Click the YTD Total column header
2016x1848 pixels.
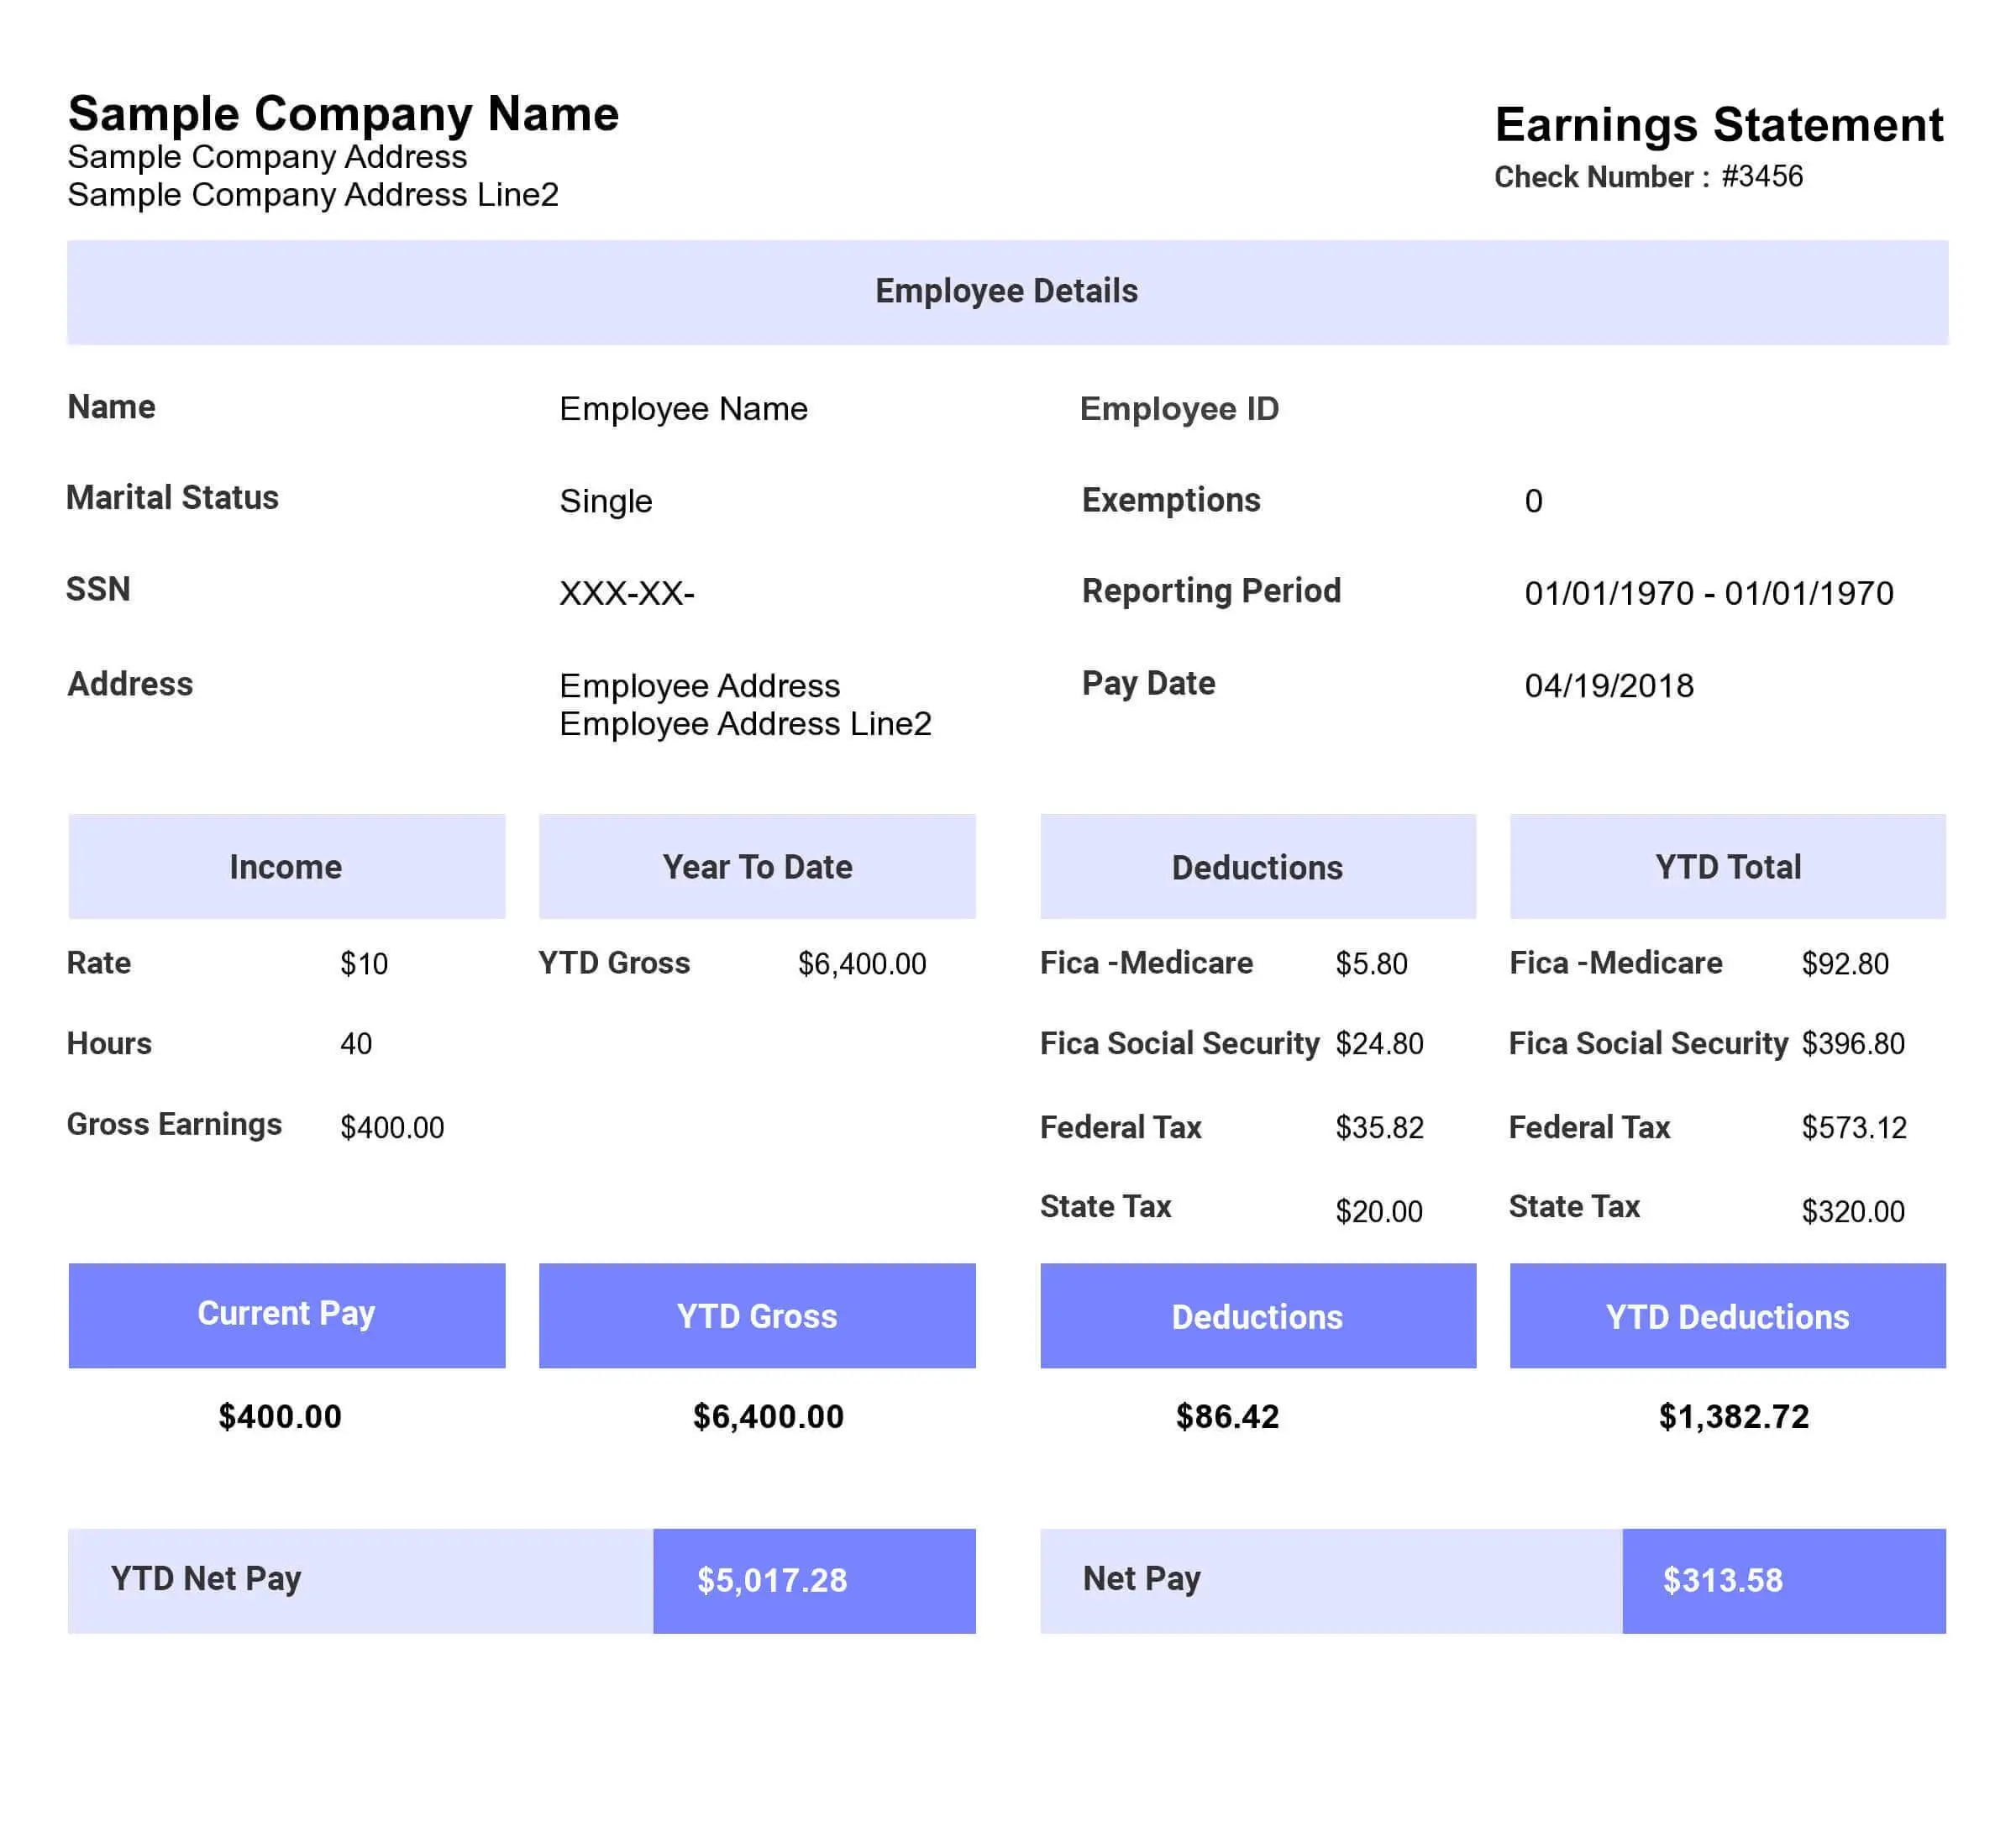(1727, 867)
